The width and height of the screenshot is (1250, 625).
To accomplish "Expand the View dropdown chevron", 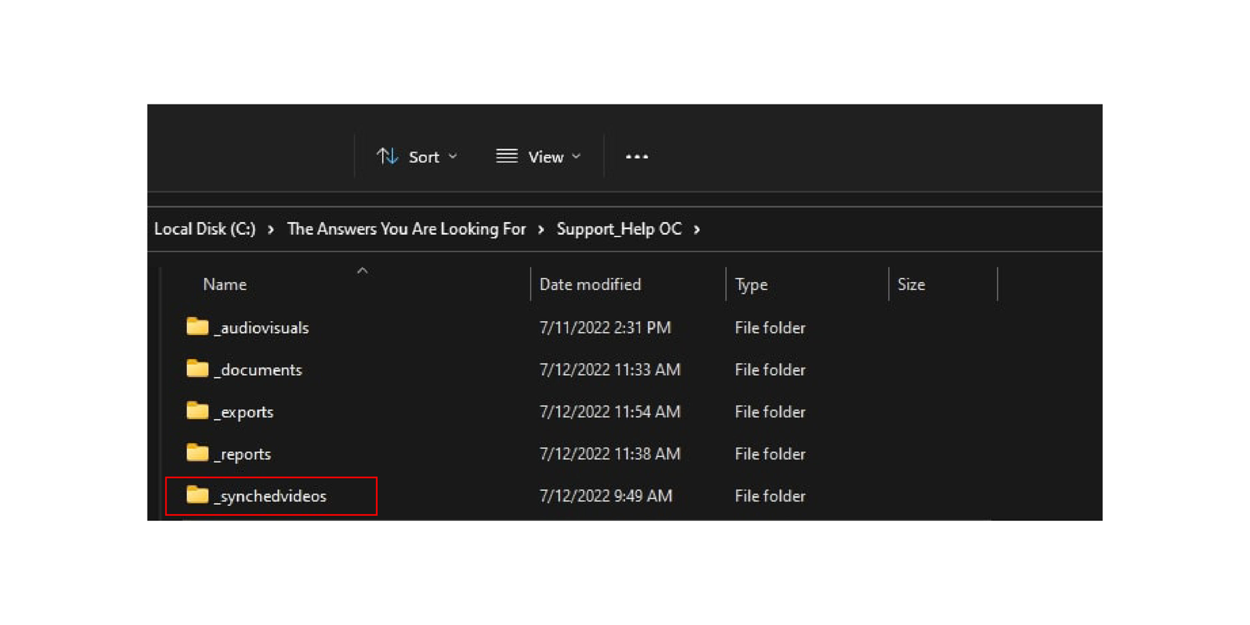I will pyautogui.click(x=576, y=156).
